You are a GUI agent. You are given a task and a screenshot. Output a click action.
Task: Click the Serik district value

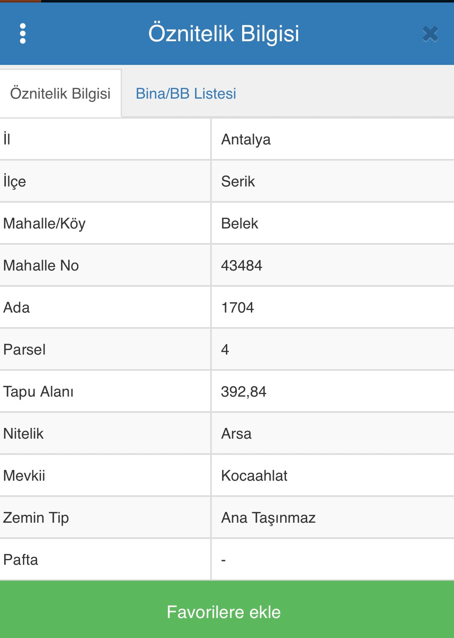[238, 181]
